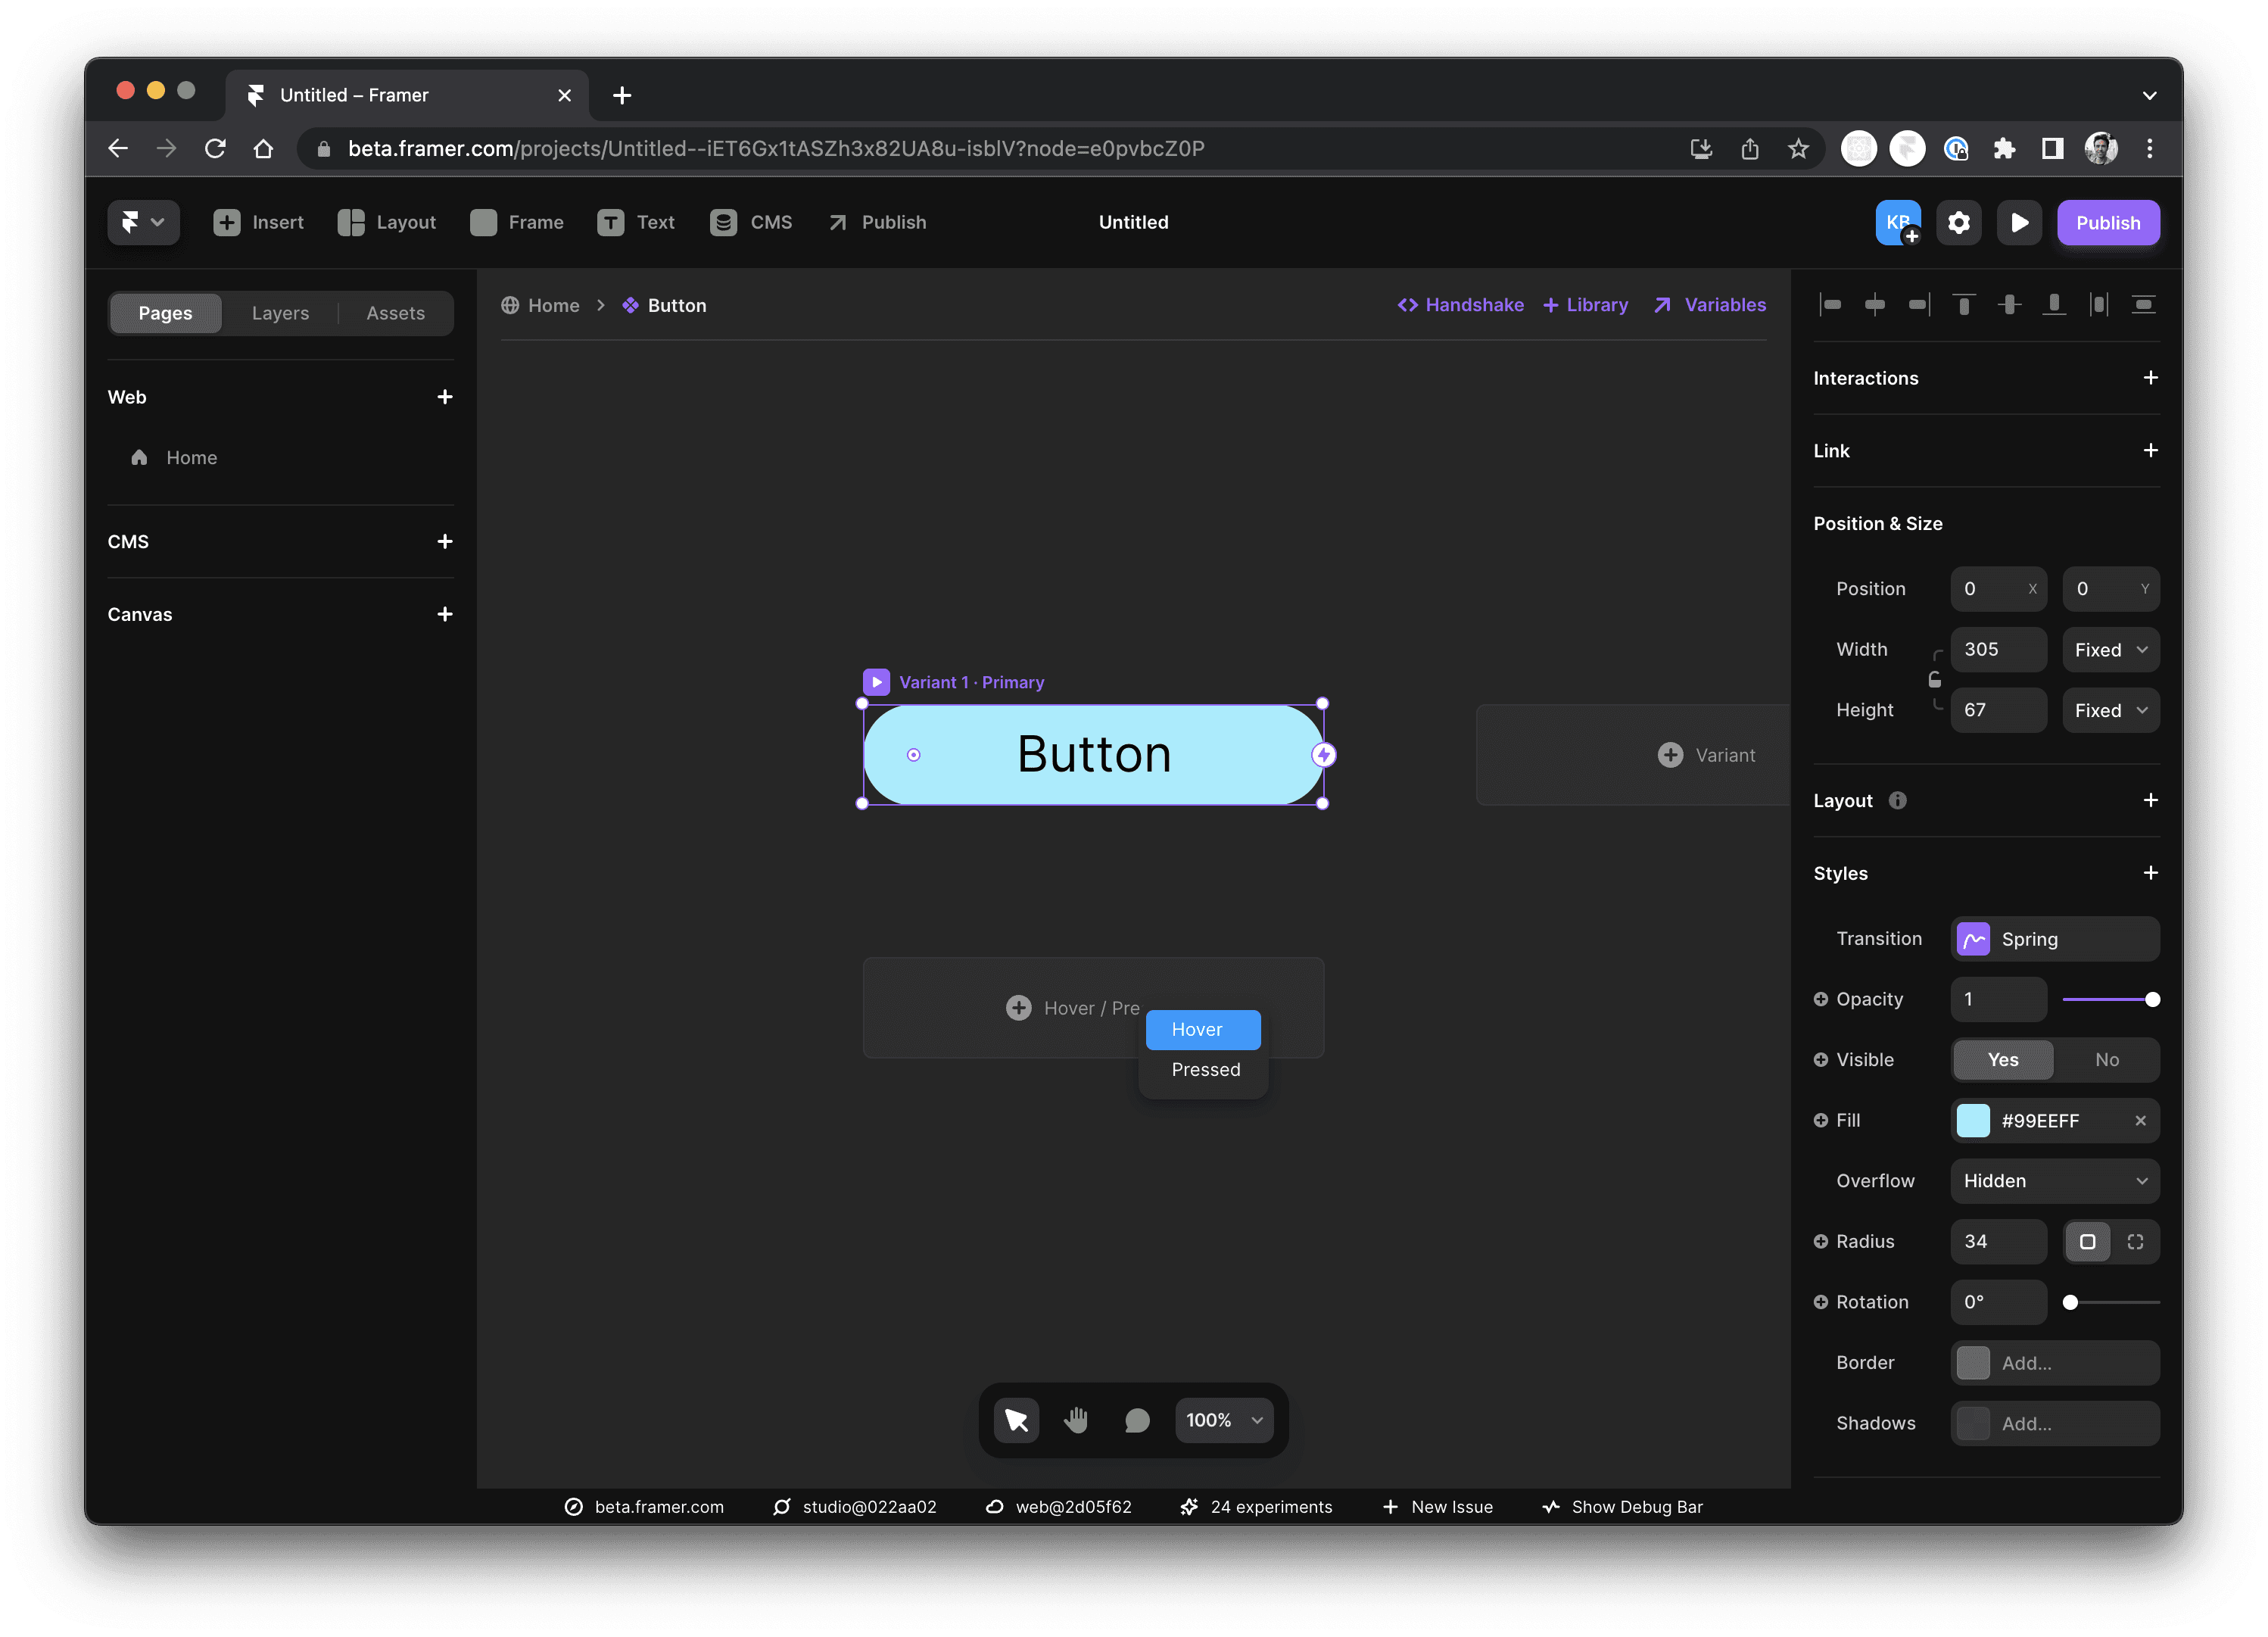Select the comment tool

(1136, 1420)
